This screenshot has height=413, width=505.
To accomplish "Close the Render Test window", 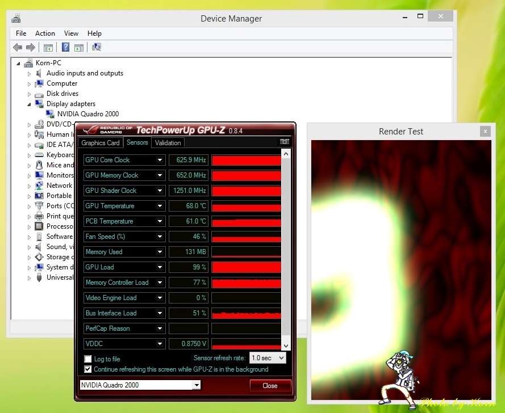I will tap(485, 131).
